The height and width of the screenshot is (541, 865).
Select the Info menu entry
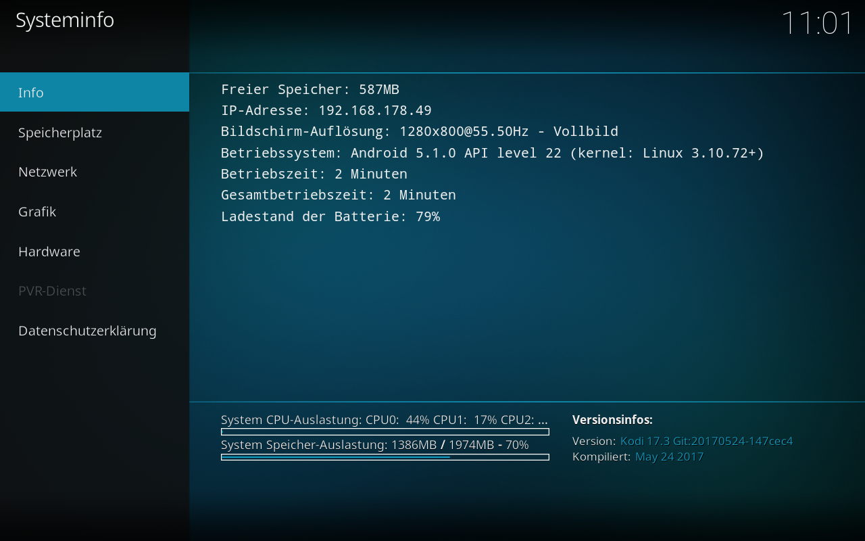pos(95,92)
